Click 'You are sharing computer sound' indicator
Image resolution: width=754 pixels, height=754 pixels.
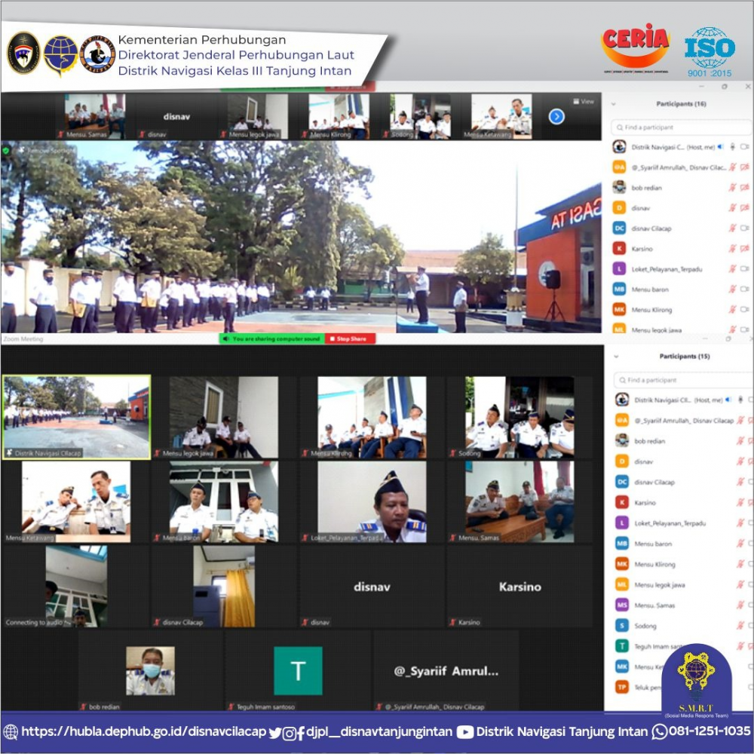[x=272, y=339]
